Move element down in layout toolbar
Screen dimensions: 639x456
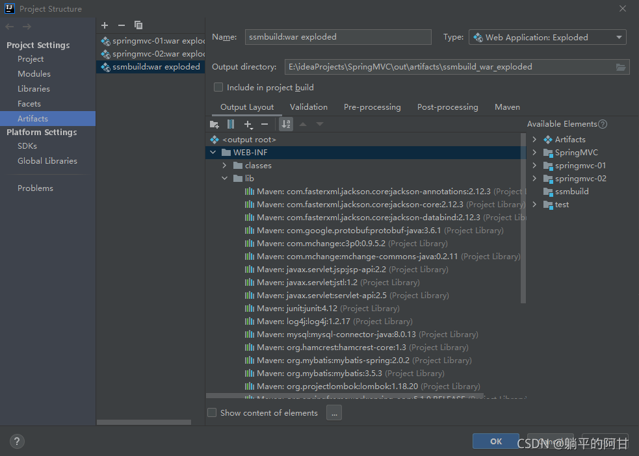pos(320,124)
